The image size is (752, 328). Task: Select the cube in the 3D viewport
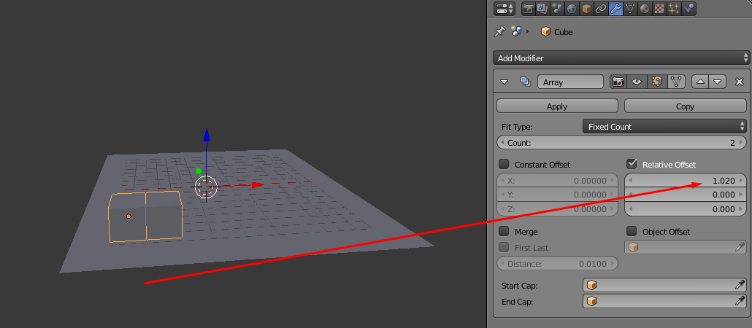pos(145,216)
